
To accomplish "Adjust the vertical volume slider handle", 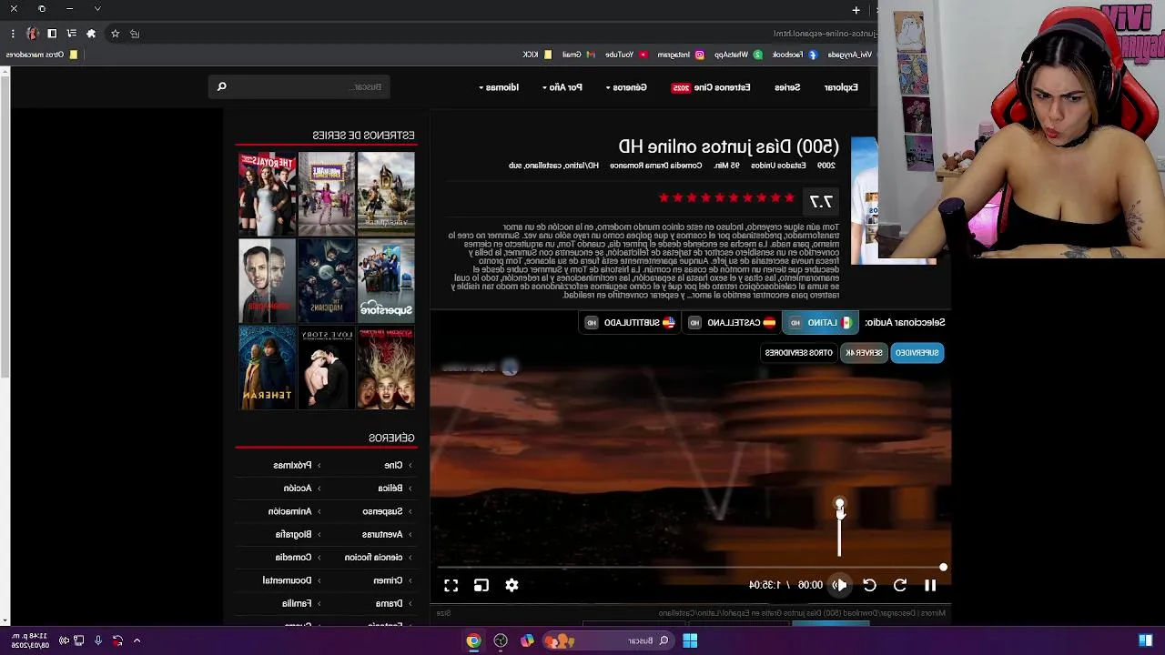I will pyautogui.click(x=840, y=504).
